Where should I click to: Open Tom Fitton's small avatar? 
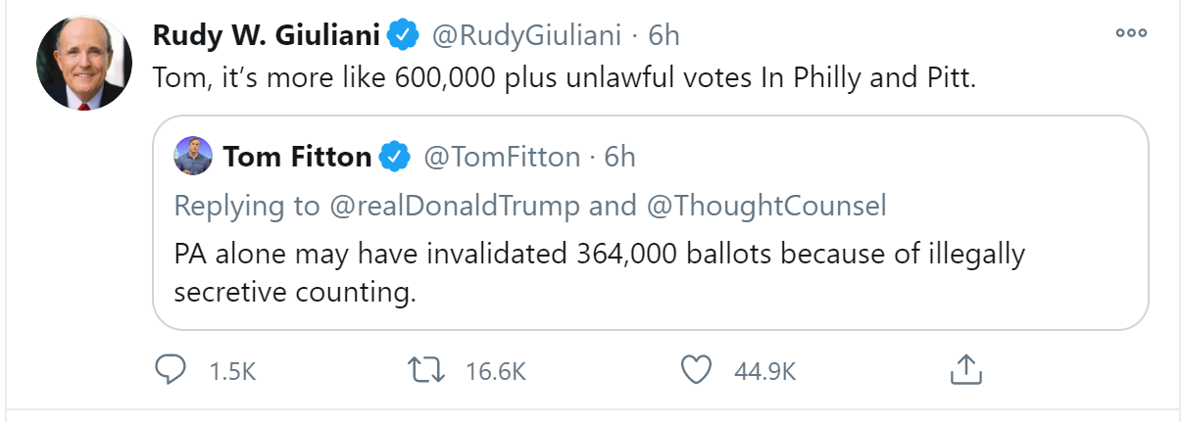click(193, 157)
